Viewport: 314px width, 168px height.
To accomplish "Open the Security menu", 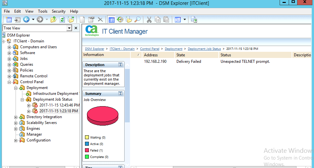I will point(59,11).
